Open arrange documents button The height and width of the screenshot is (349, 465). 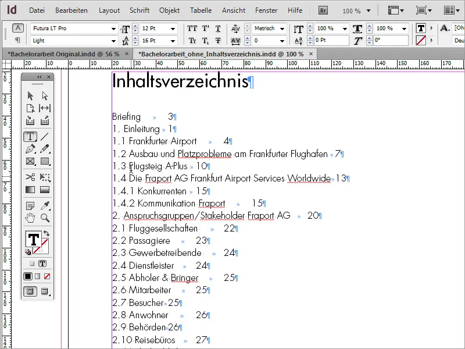[452, 10]
